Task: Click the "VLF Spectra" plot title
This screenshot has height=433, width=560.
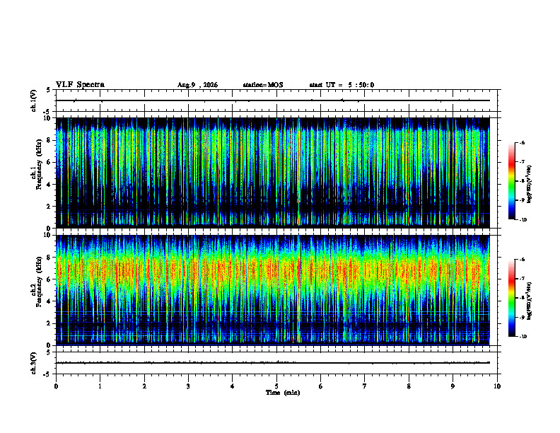Action: (80, 85)
